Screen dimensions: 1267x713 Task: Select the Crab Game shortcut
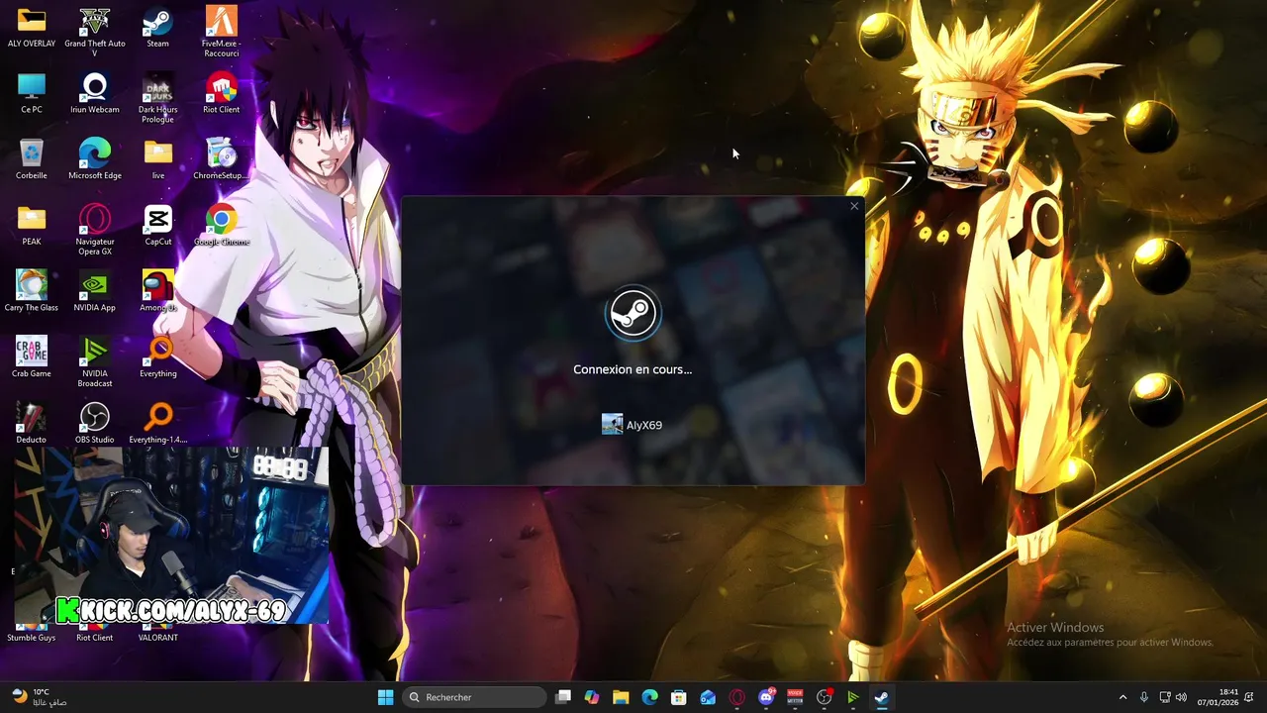32,357
